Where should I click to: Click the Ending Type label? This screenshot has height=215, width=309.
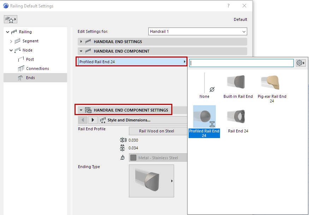89,167
